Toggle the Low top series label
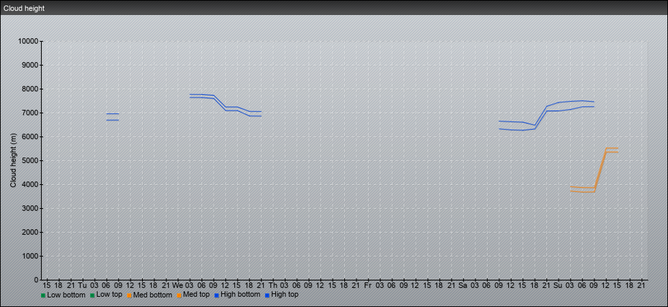Screen dimensions: 668x307 click(109, 295)
